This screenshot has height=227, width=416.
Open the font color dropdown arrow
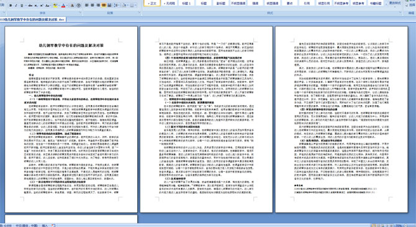(67, 6)
